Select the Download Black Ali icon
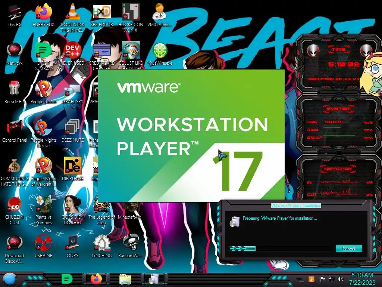Image resolution: width=382 pixels, height=287 pixels. [x=15, y=249]
